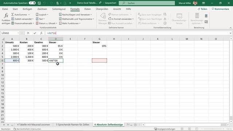The image size is (233, 131).
Task: Click the horizontal scrollbar right arrow
Action: point(228,125)
